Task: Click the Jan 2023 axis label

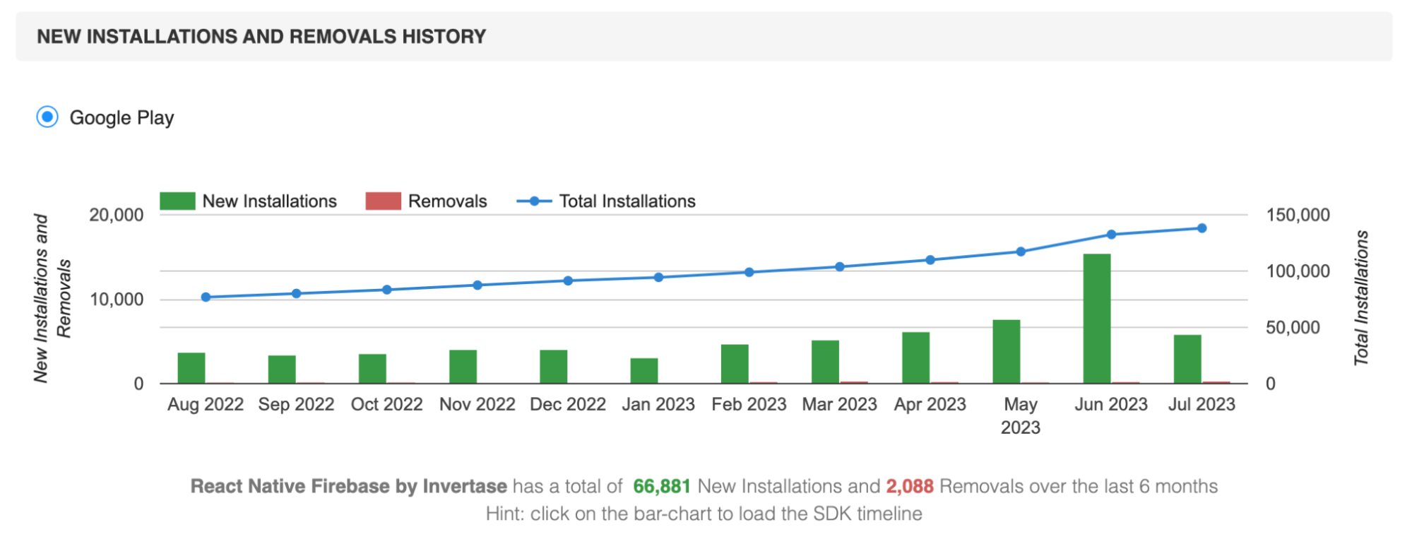Action: coord(658,404)
